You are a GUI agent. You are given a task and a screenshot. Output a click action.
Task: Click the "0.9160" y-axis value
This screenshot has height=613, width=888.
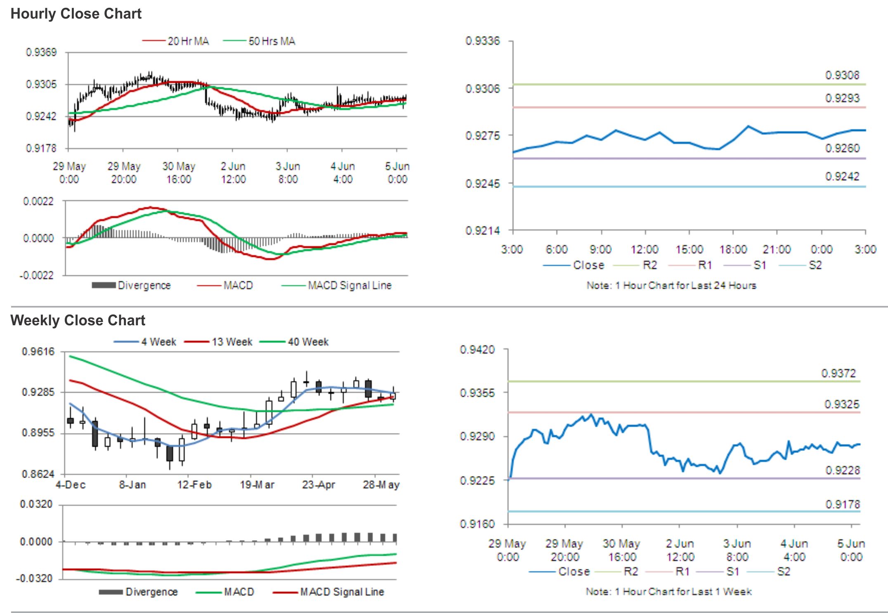point(477,524)
